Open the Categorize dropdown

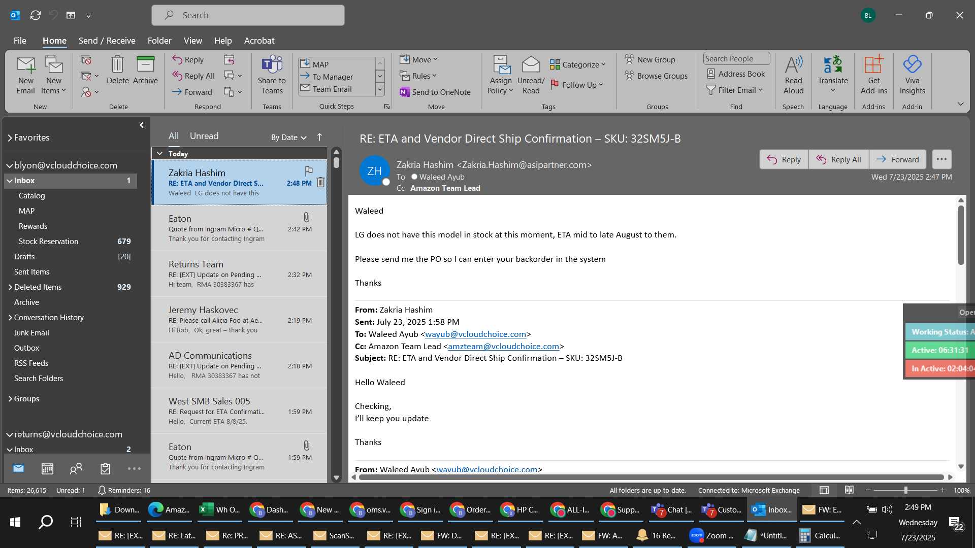578,64
